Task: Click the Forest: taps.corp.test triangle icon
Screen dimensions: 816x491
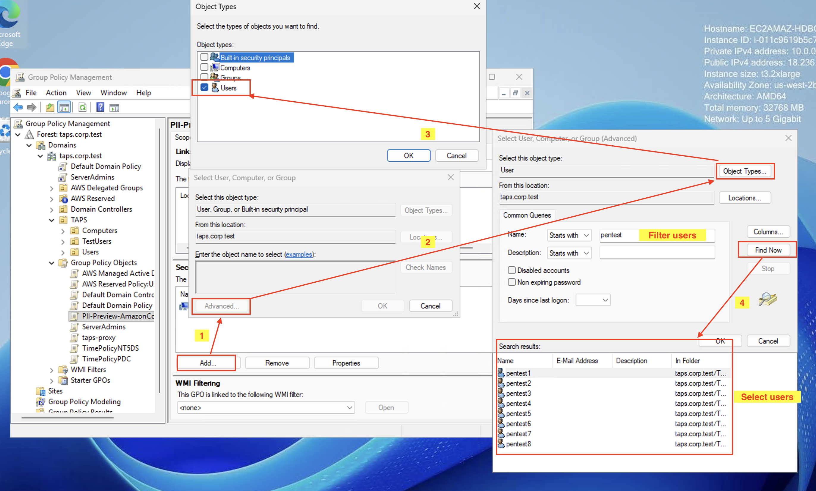Action: 30,134
